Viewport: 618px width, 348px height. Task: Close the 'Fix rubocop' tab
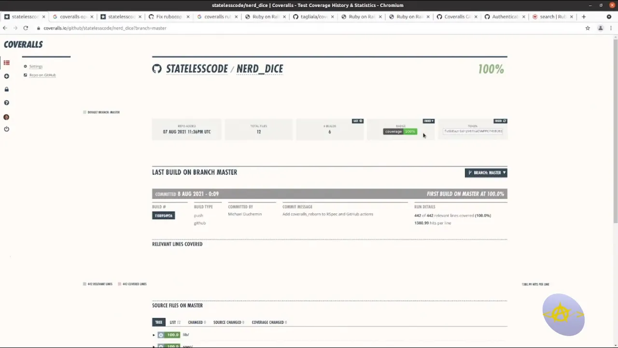[x=187, y=16]
